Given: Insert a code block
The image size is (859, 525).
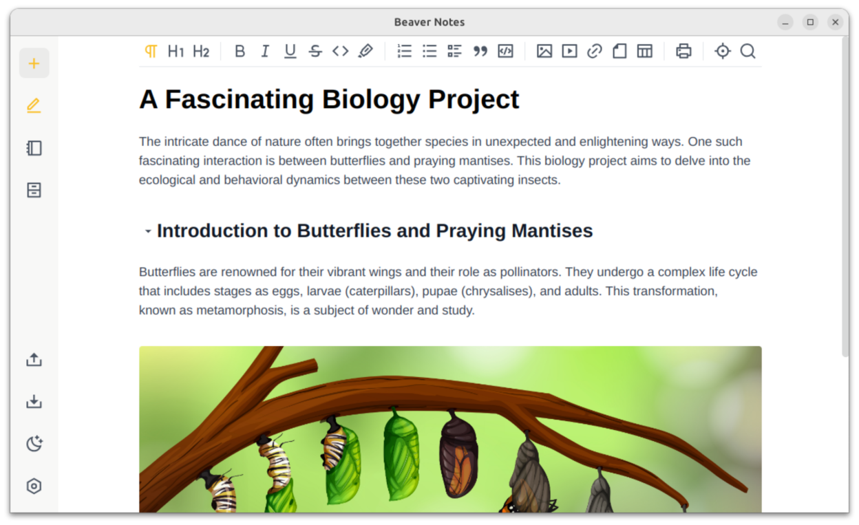Looking at the screenshot, I should click(505, 51).
